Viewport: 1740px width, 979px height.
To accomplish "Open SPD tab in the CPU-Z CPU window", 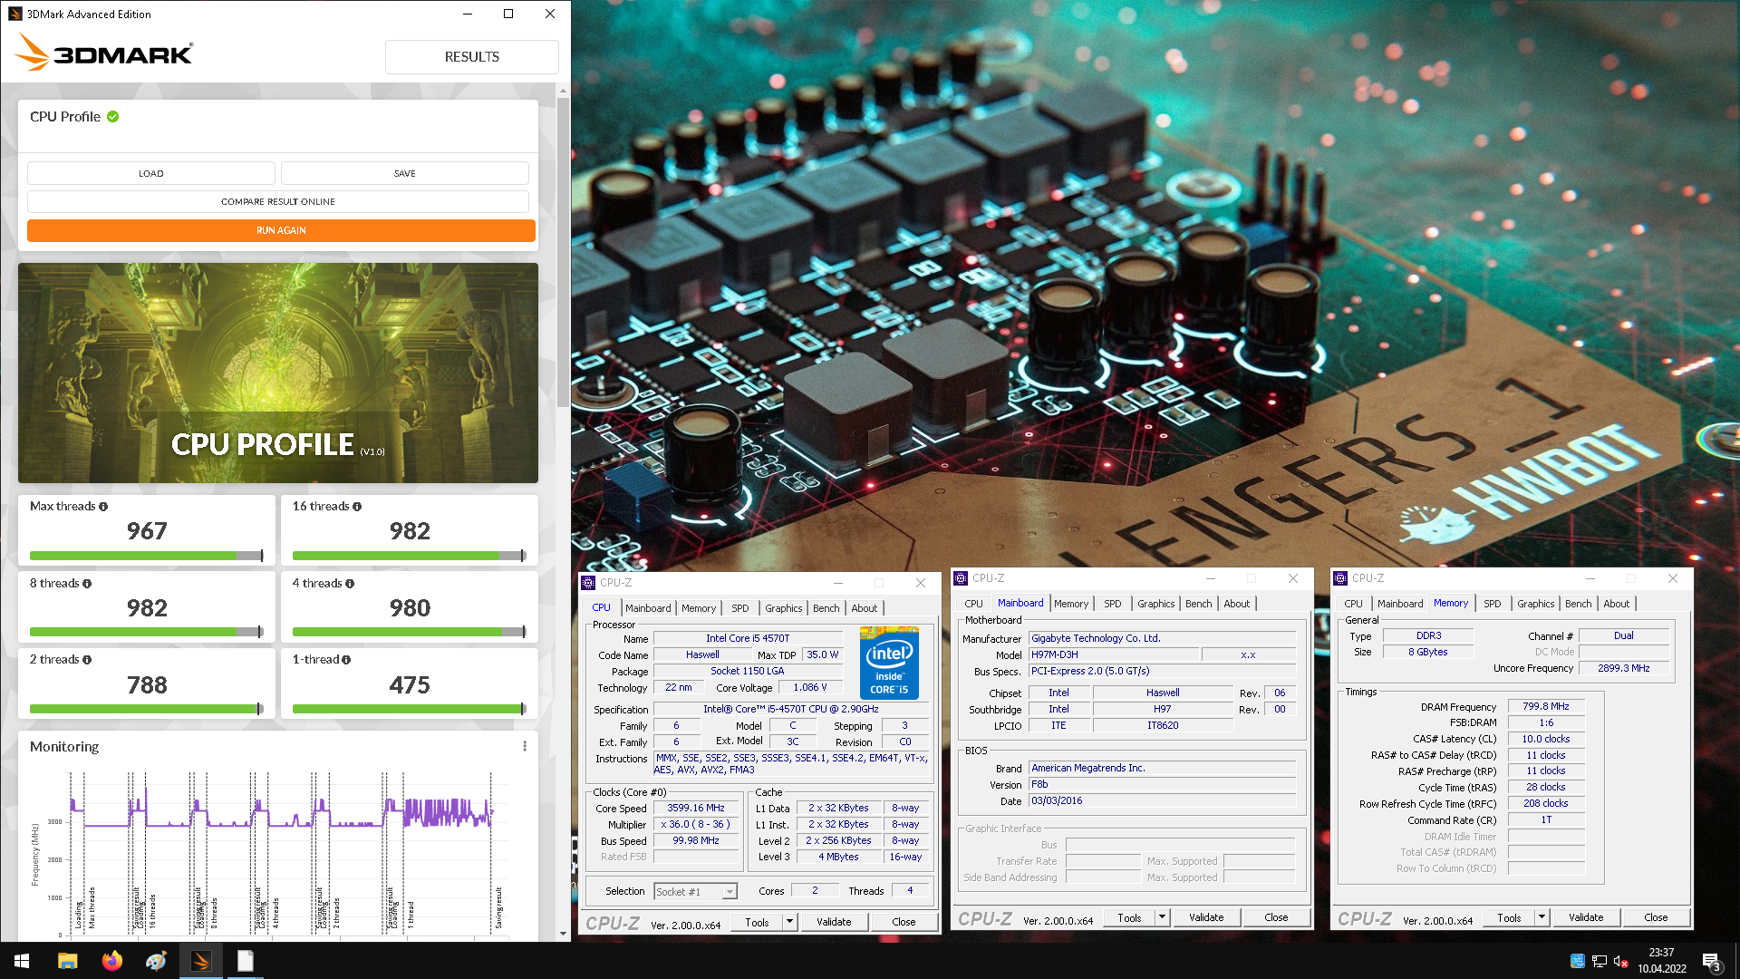I will pos(740,608).
